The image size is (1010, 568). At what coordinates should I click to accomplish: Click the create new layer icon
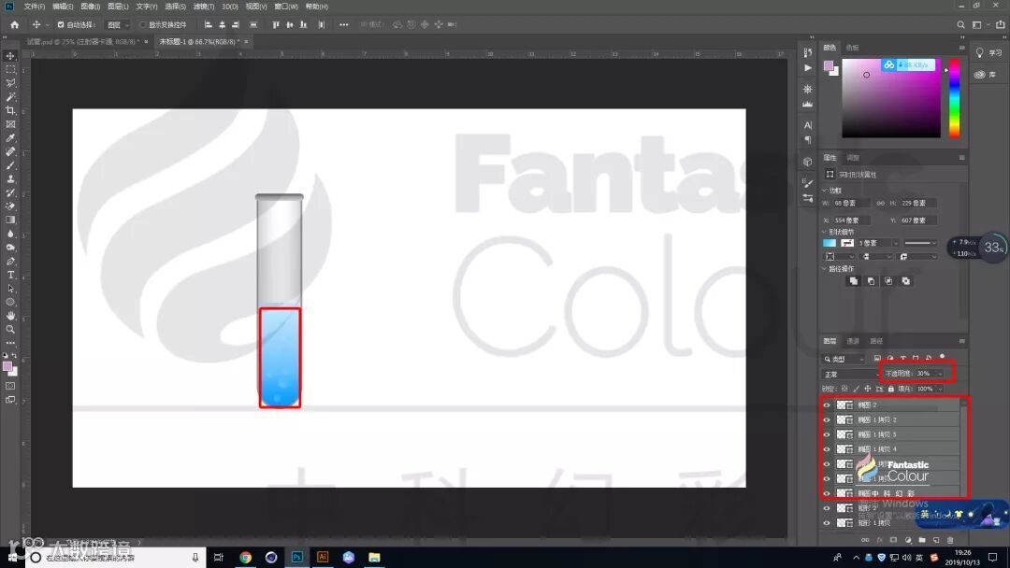click(936, 540)
